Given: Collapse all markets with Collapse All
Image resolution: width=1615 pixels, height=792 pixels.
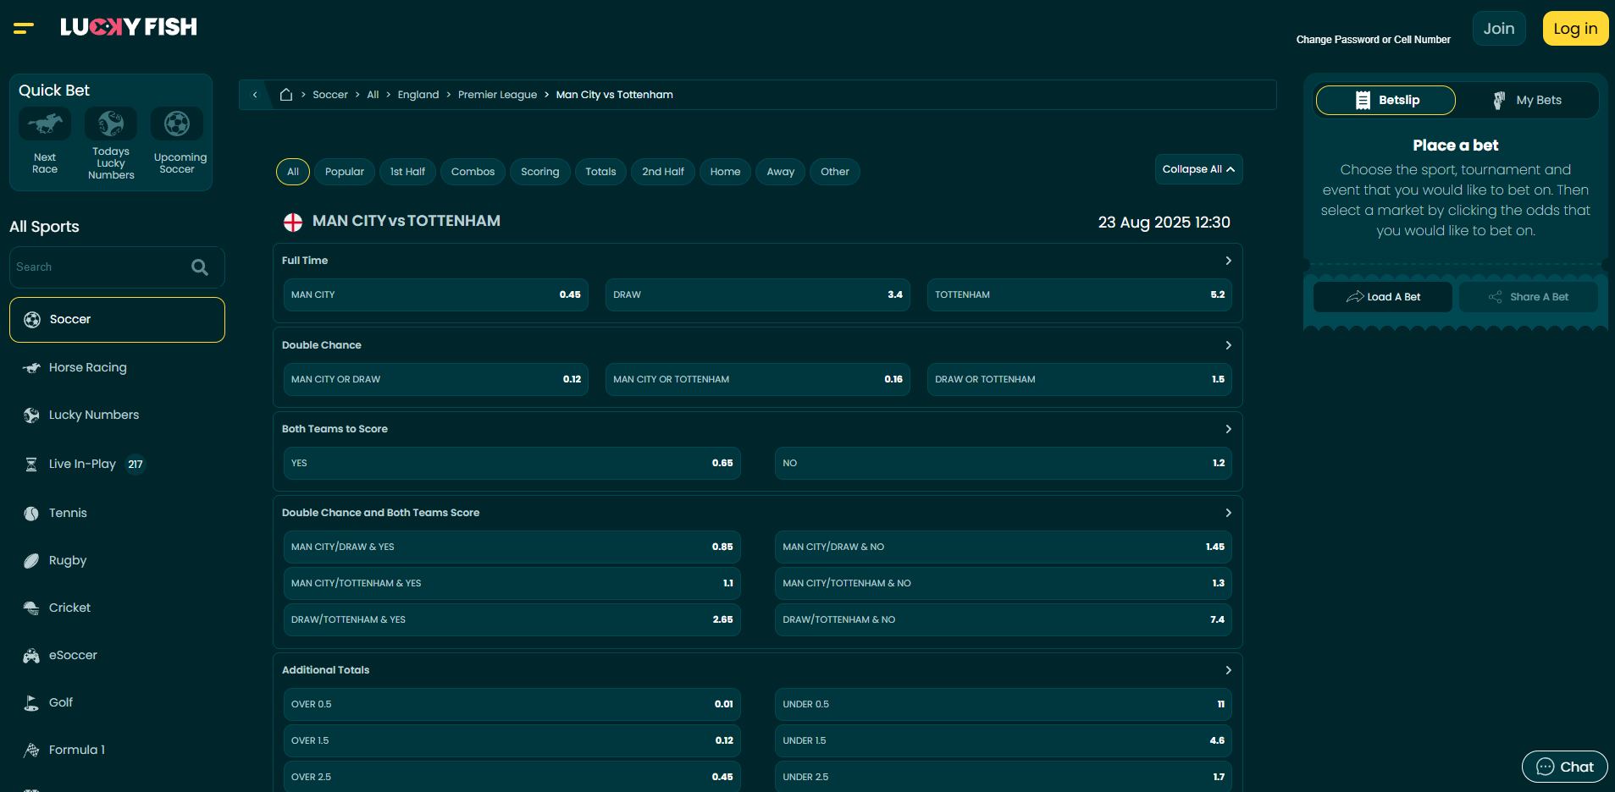Looking at the screenshot, I should (x=1198, y=169).
